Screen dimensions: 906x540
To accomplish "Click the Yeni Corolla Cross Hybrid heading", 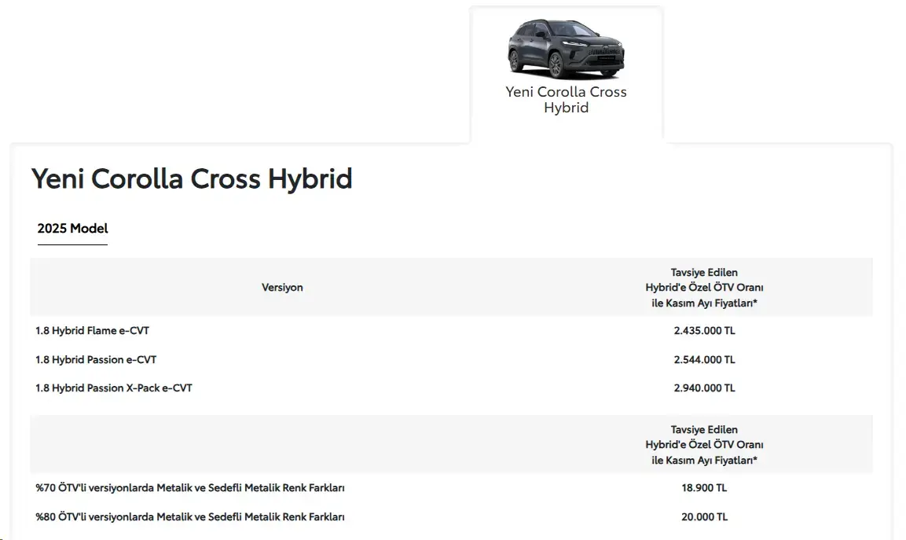I will tap(191, 178).
